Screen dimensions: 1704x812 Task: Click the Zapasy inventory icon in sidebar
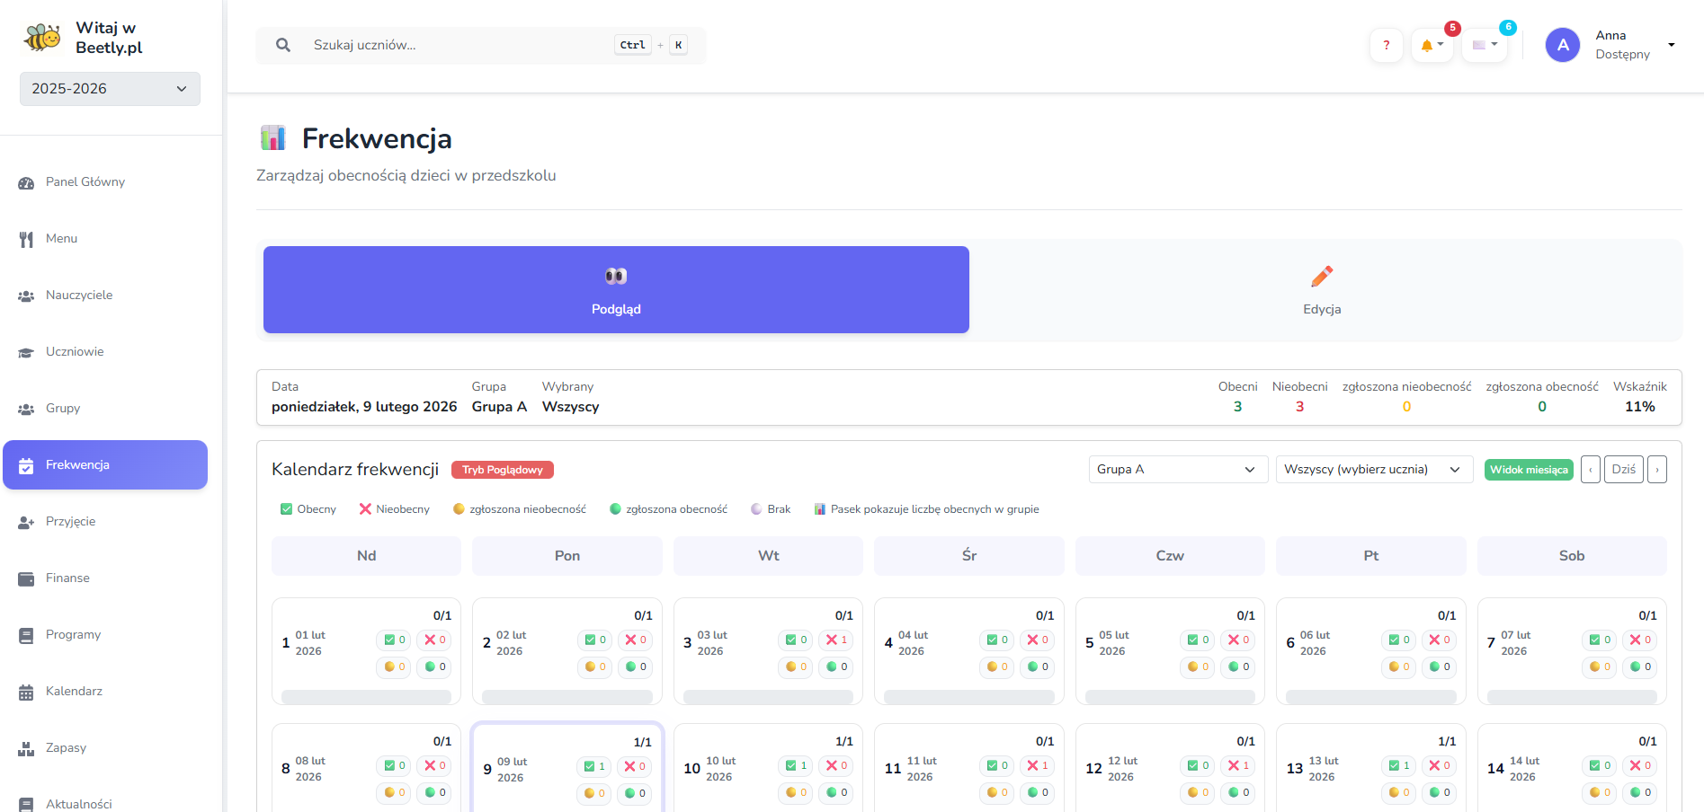[26, 748]
